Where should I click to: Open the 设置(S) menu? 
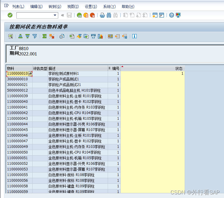coord(91,7)
